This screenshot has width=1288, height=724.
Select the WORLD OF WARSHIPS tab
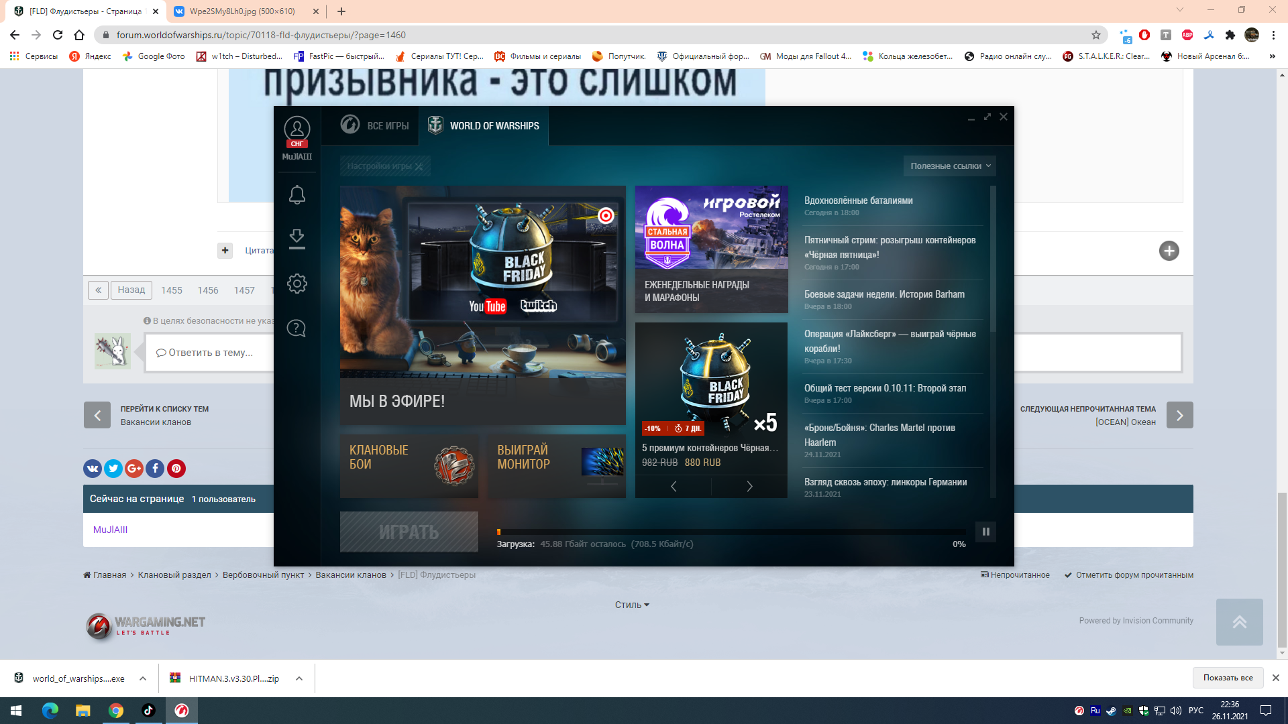[484, 125]
